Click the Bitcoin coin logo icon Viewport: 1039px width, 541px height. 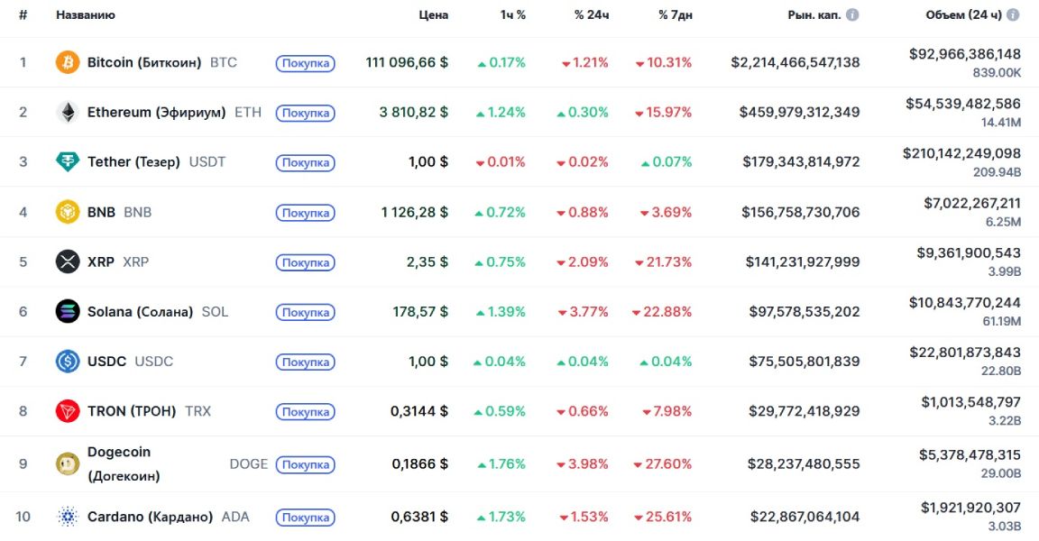click(x=68, y=62)
